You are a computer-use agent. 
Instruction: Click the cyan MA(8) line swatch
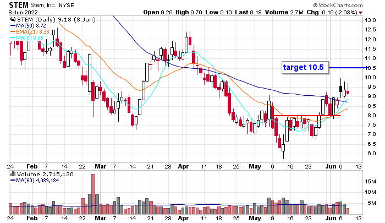13,38
